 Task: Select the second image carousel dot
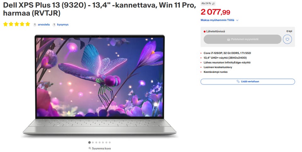(93, 143)
